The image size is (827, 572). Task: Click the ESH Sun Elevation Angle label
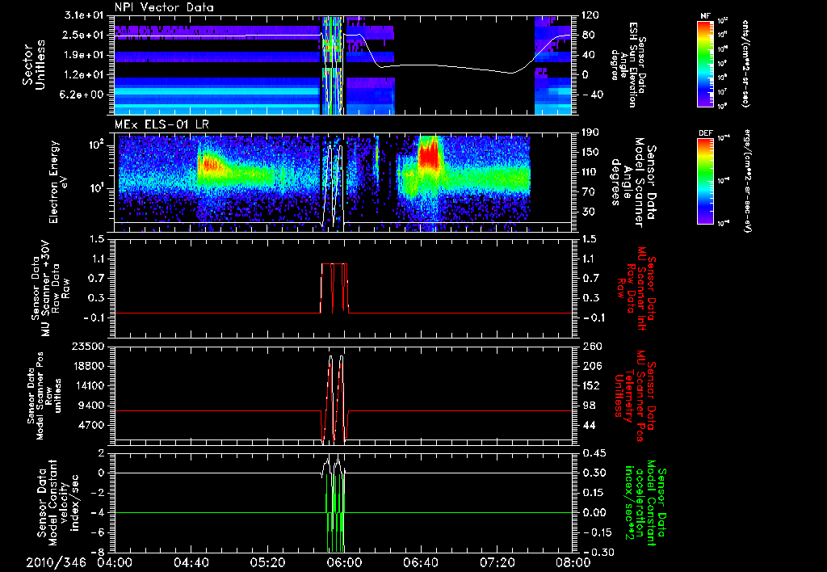click(630, 65)
